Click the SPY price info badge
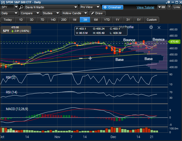The width and height of the screenshot is (182, 141). coord(16,30)
